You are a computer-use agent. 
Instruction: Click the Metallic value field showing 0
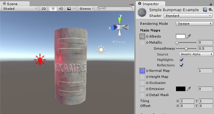(x=205, y=42)
